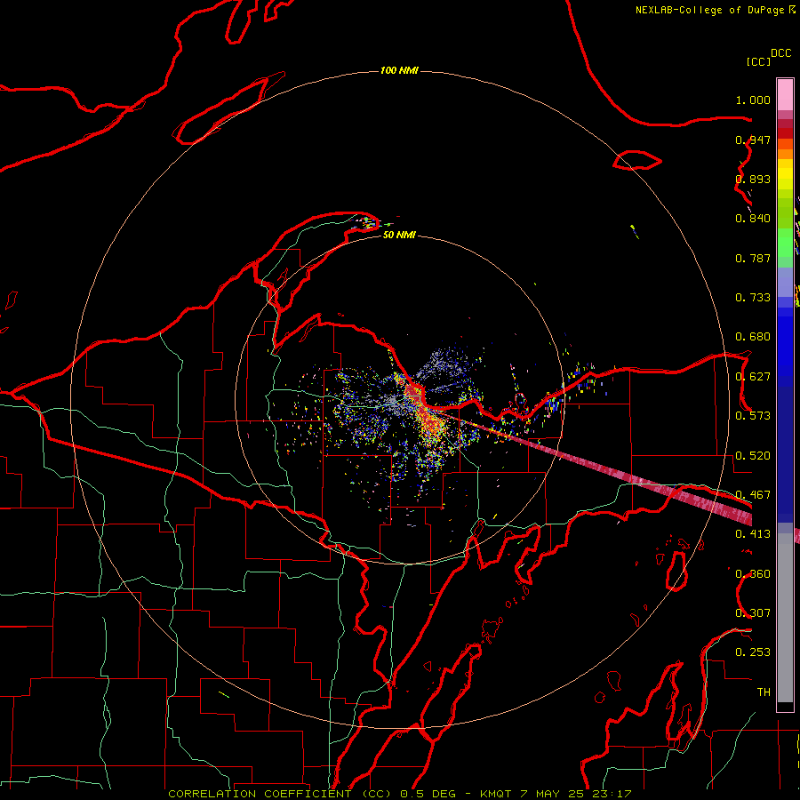Click the Correlation Coefficient product caption
The height and width of the screenshot is (800, 800).
[x=399, y=794]
